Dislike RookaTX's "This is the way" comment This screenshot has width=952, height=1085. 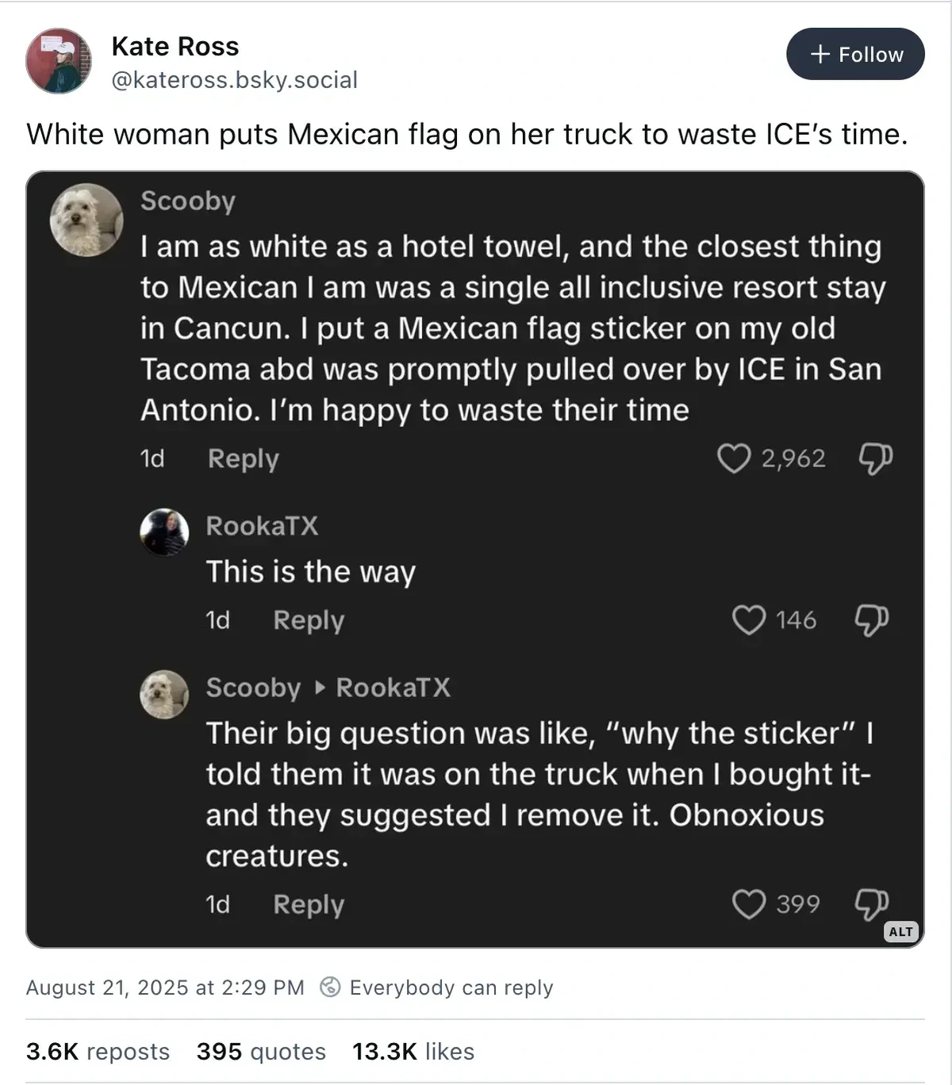[x=871, y=620]
